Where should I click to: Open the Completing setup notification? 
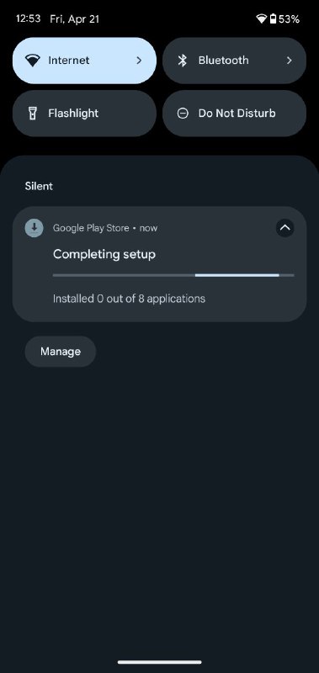click(159, 264)
